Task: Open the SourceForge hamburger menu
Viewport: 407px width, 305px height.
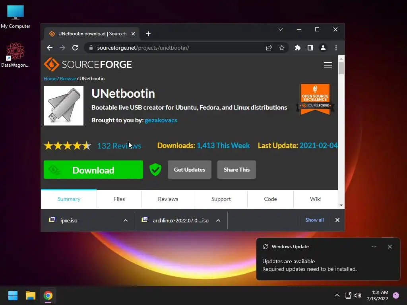Action: point(328,65)
